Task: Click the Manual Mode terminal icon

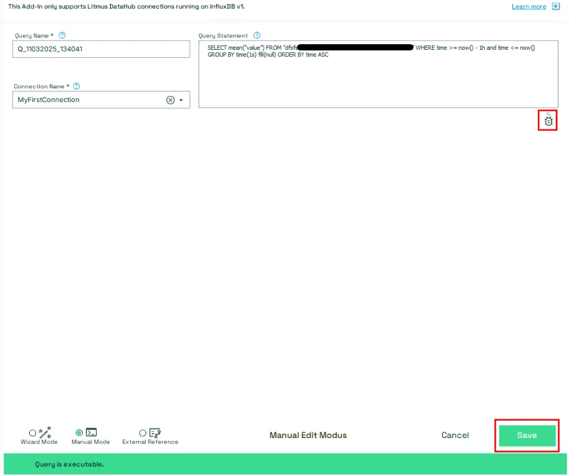Action: (x=91, y=432)
